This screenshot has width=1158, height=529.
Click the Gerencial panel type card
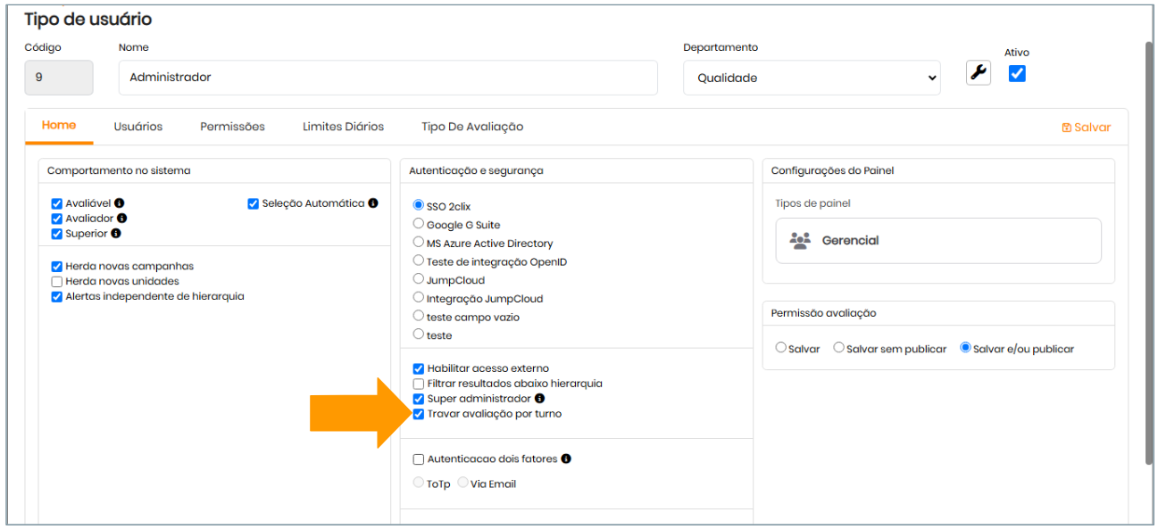[938, 241]
